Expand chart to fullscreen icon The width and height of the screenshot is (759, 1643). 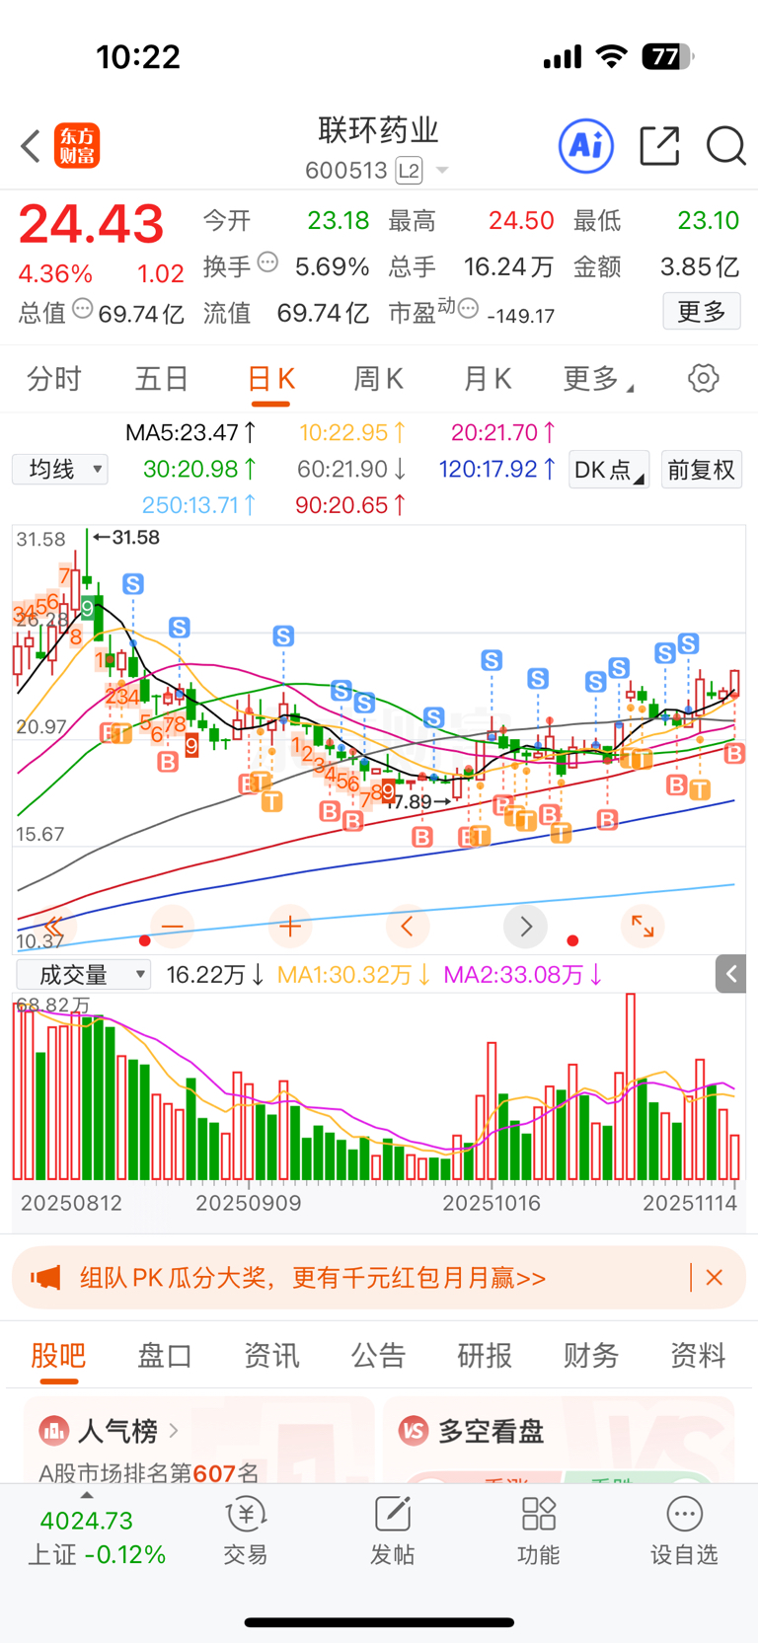(643, 927)
